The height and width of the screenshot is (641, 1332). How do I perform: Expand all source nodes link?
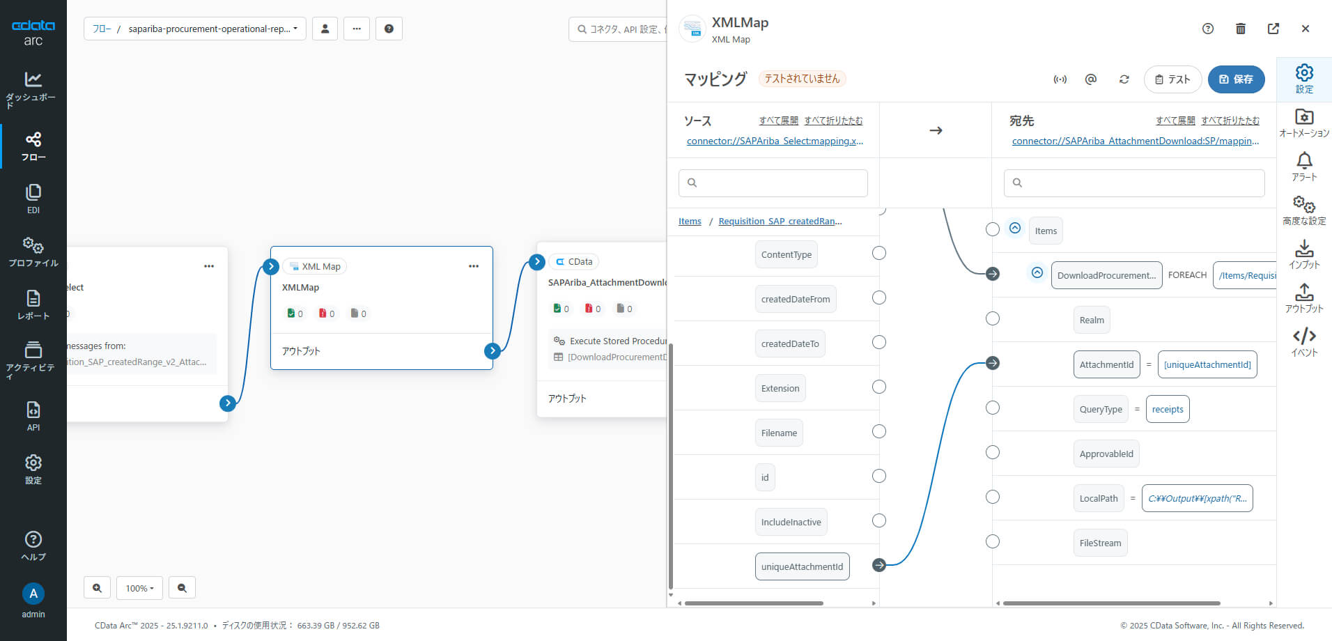[x=778, y=121]
